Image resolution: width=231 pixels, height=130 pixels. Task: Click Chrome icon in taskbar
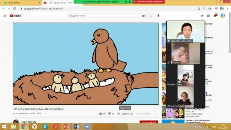point(24,127)
